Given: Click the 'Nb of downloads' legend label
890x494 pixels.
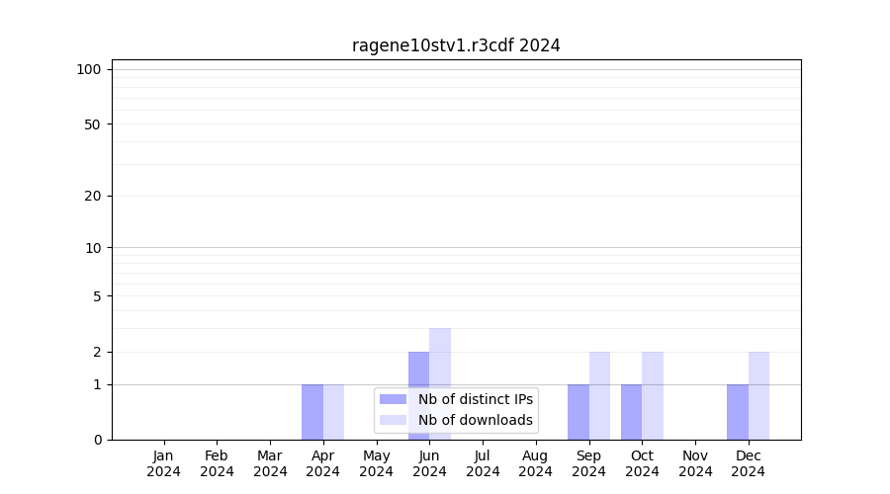Looking at the screenshot, I should click(475, 420).
